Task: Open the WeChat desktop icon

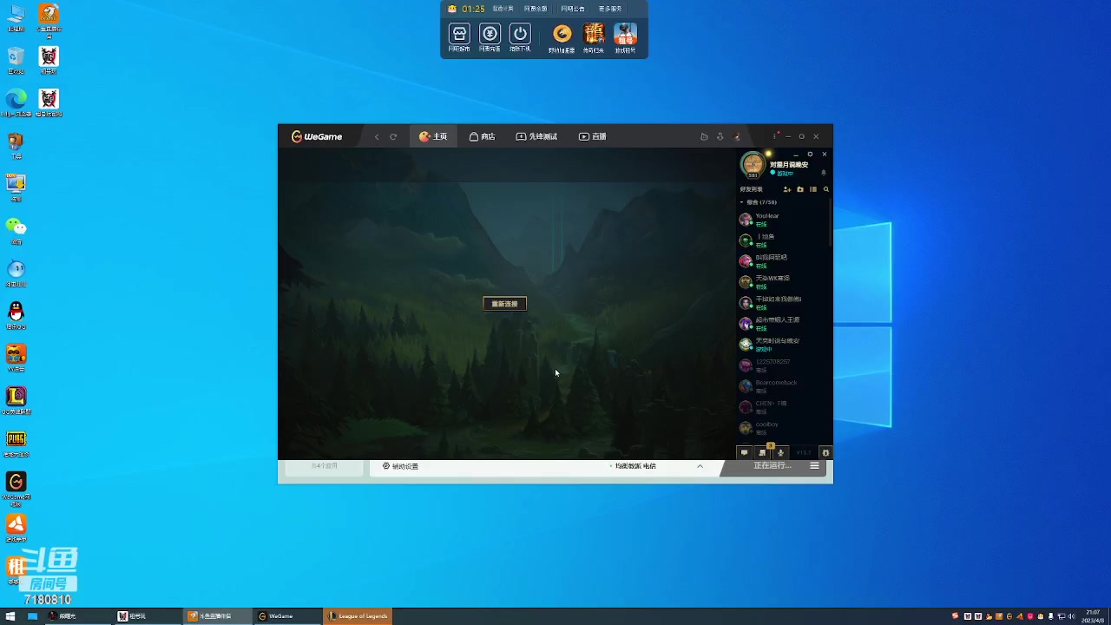Action: (16, 229)
